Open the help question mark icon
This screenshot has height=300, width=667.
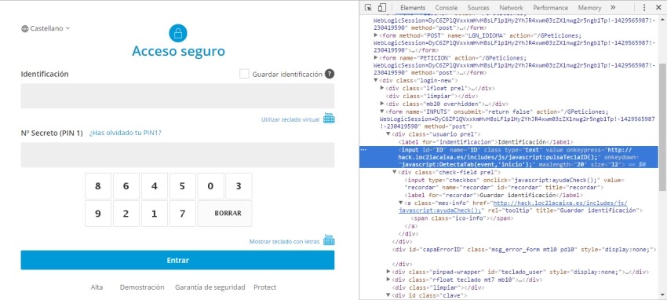coord(330,74)
